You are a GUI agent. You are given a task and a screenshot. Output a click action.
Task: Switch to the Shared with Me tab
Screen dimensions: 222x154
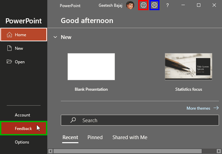point(130,137)
